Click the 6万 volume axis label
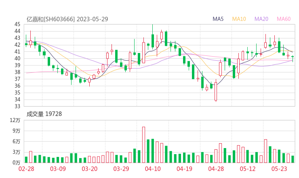This screenshot has height=178, width=299. point(17,142)
